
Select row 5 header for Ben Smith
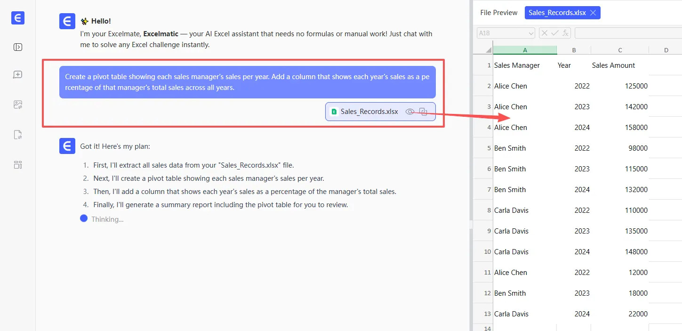click(483, 148)
